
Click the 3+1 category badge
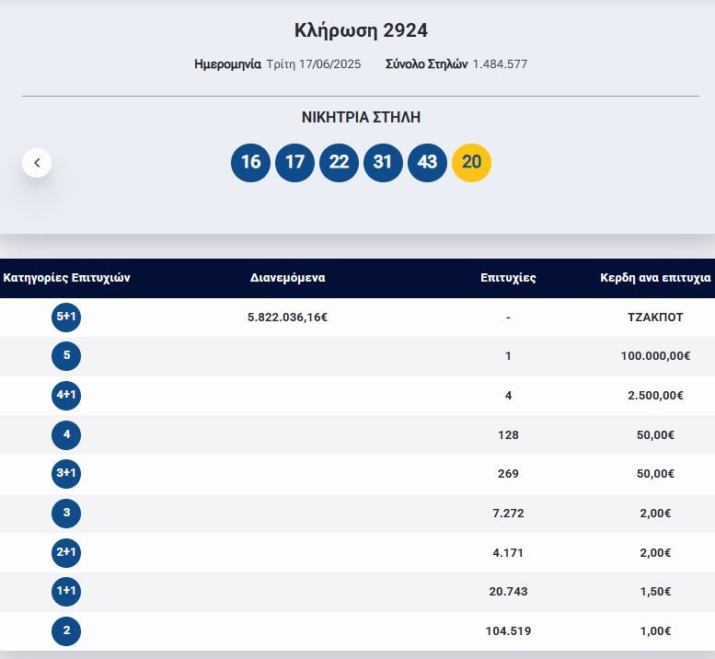tap(66, 473)
